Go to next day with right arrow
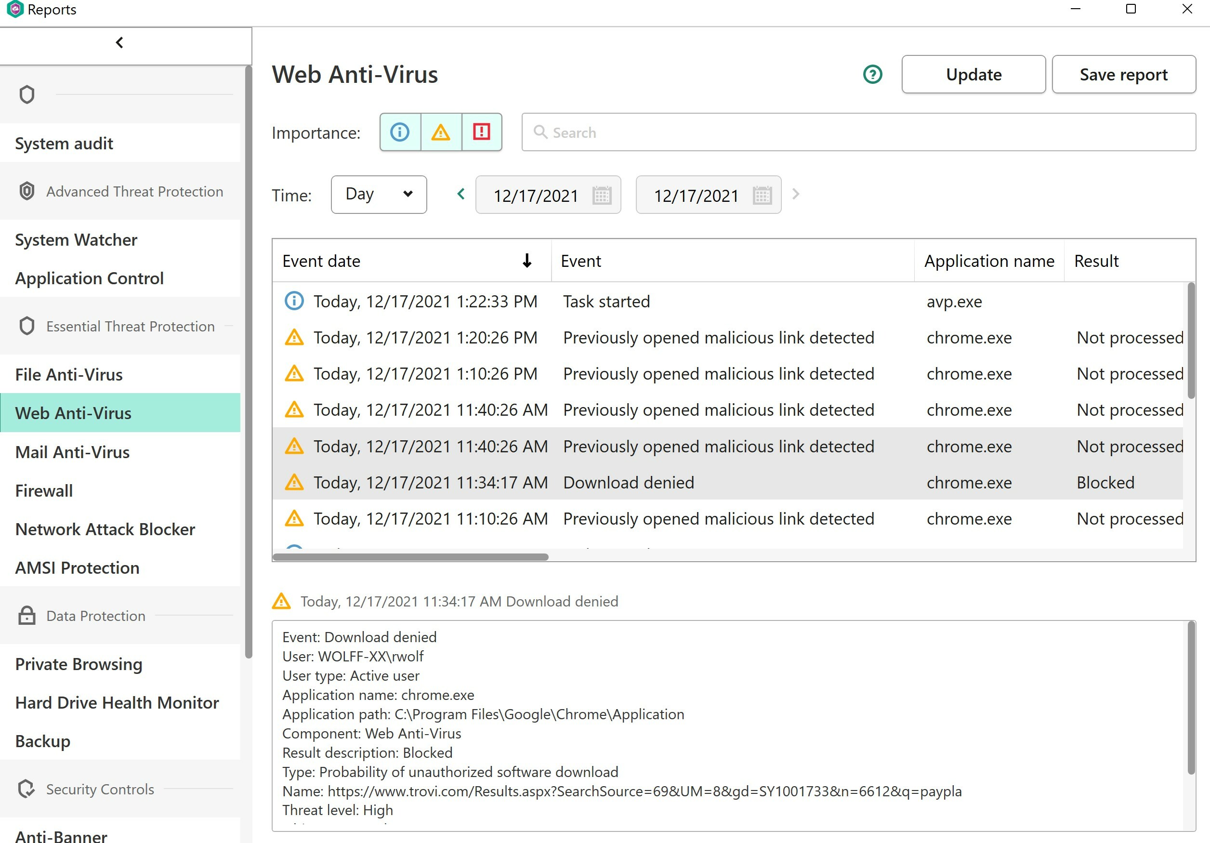 pos(796,194)
